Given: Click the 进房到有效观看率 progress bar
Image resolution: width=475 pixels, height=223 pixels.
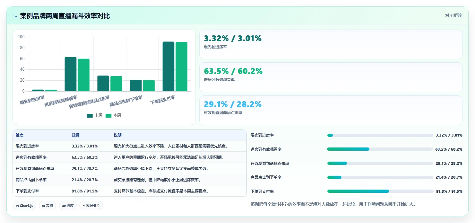Looking at the screenshot, I should pyautogui.click(x=380, y=149).
